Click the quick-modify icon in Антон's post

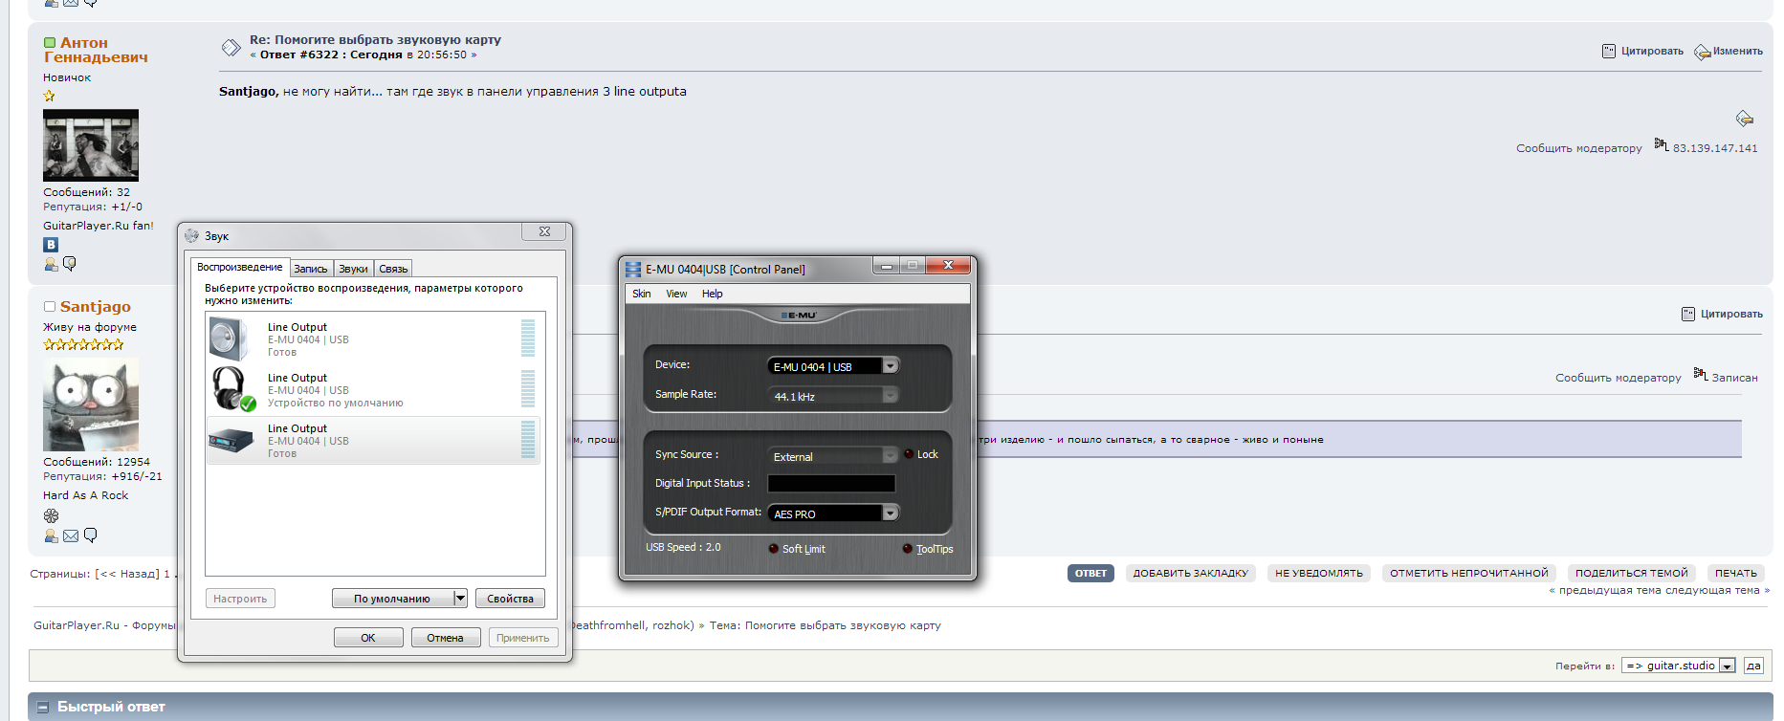pyautogui.click(x=1744, y=119)
